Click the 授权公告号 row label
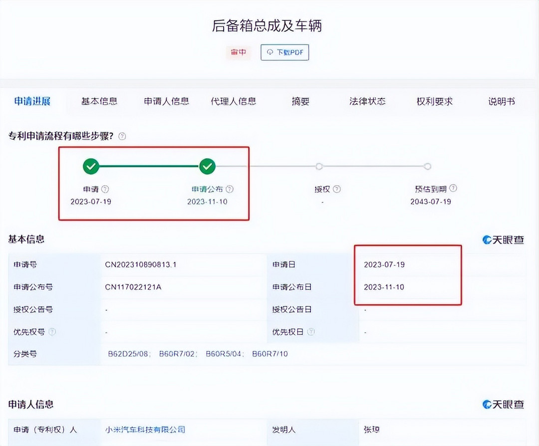The width and height of the screenshot is (539, 446). pyautogui.click(x=33, y=309)
